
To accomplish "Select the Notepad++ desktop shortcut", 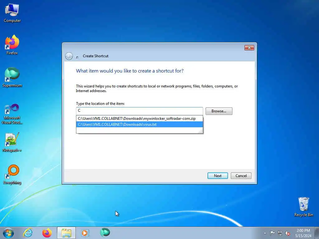I will [12, 142].
